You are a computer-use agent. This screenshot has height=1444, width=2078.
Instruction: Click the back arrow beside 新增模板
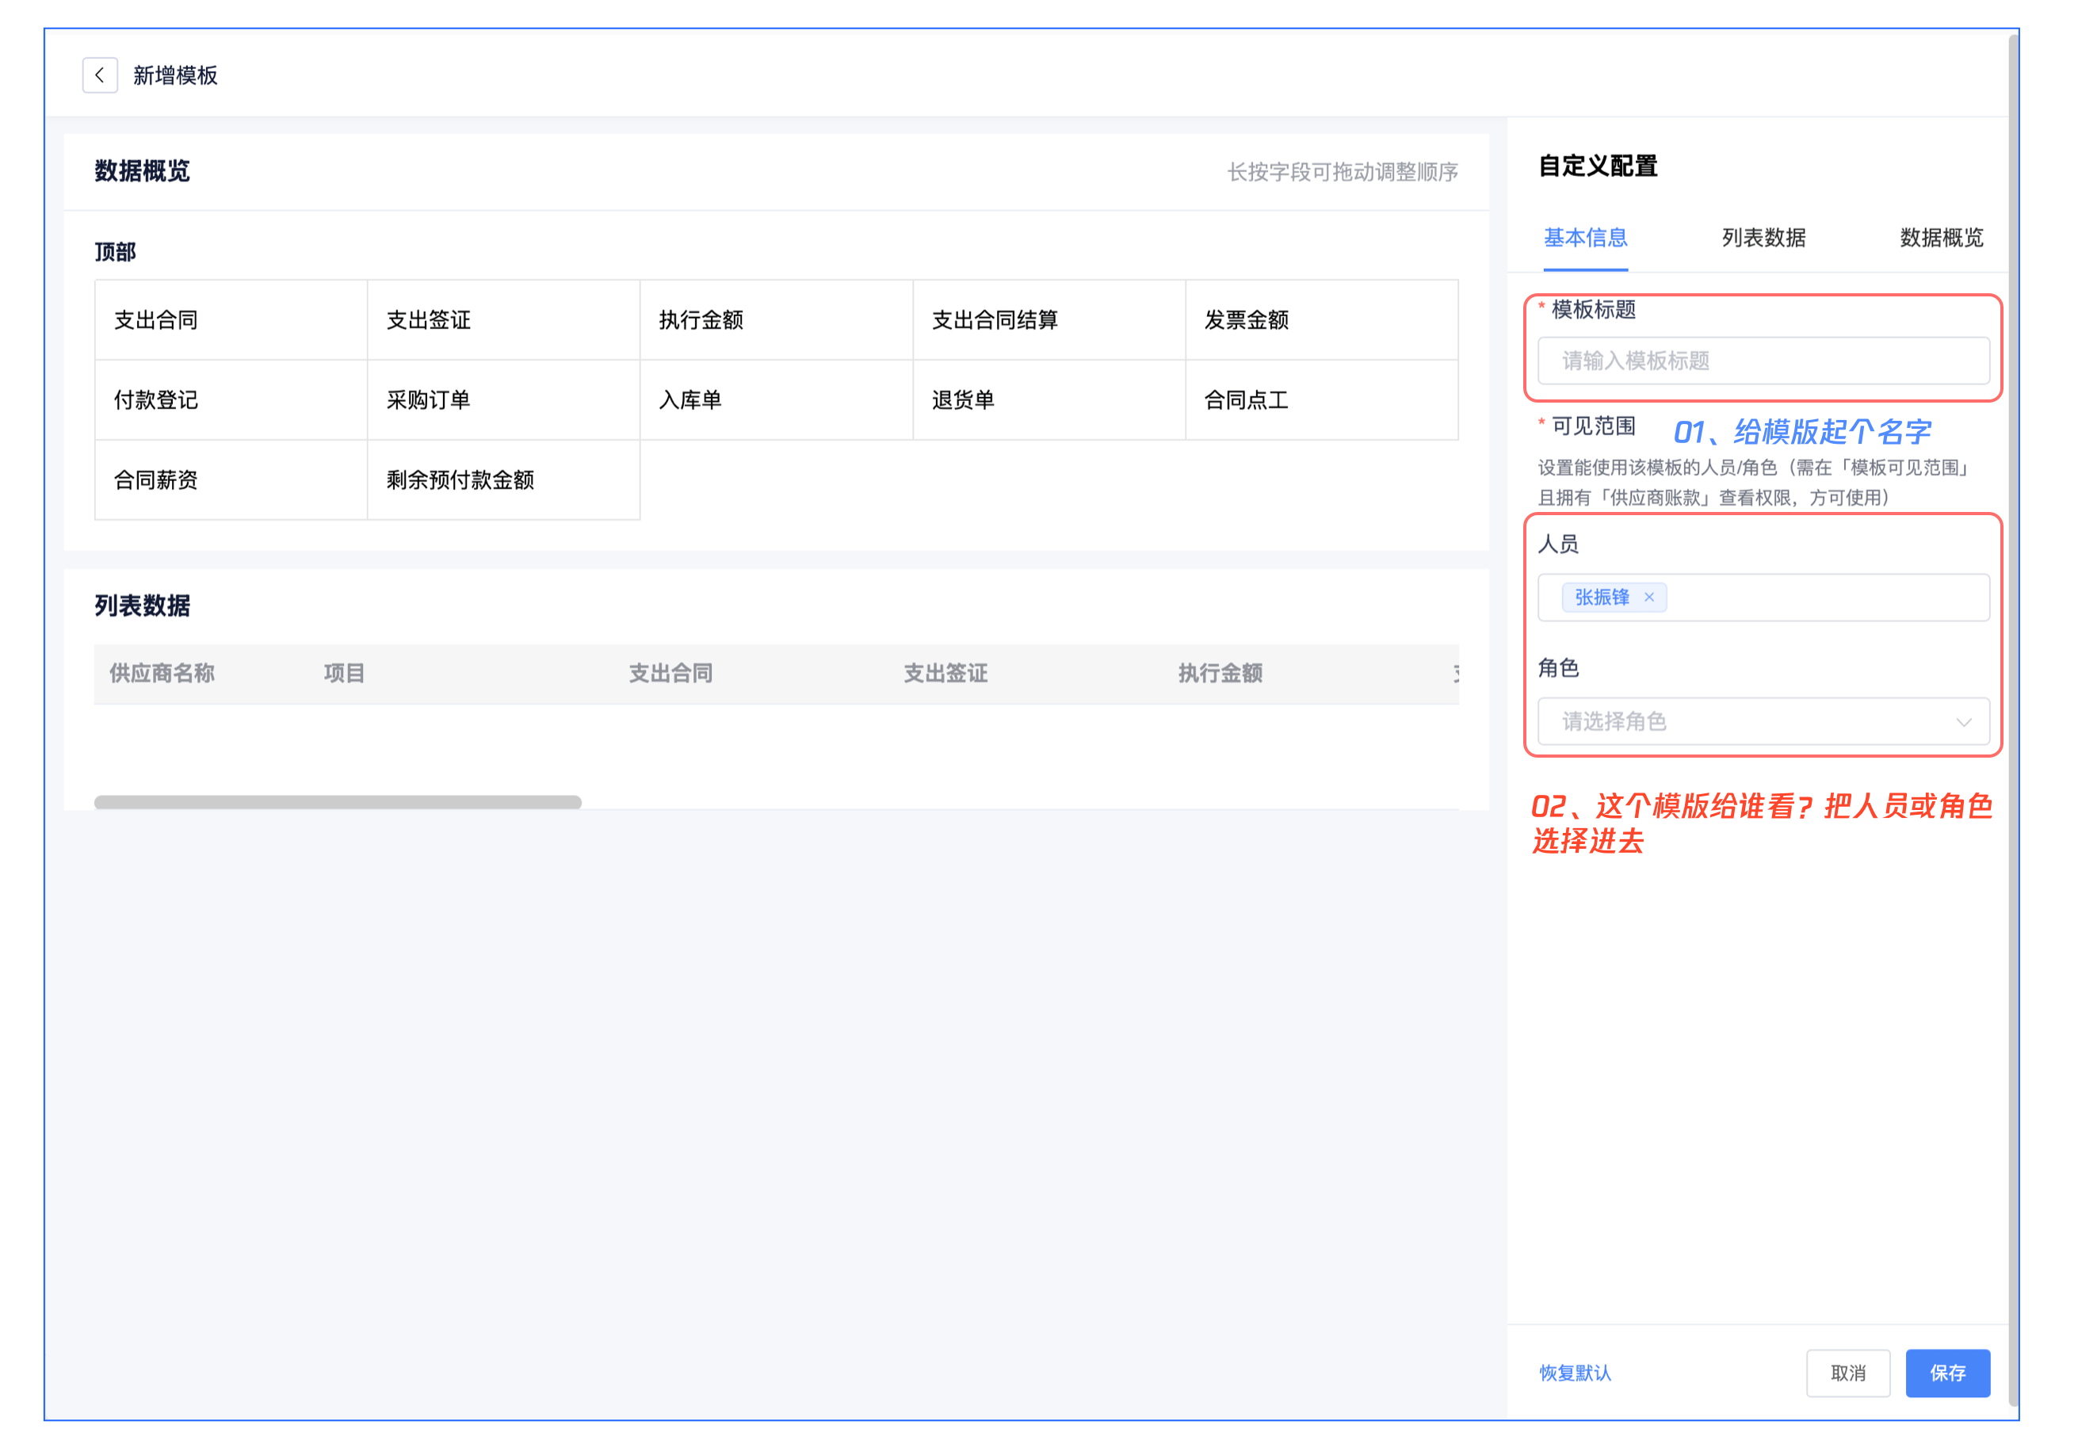(100, 75)
